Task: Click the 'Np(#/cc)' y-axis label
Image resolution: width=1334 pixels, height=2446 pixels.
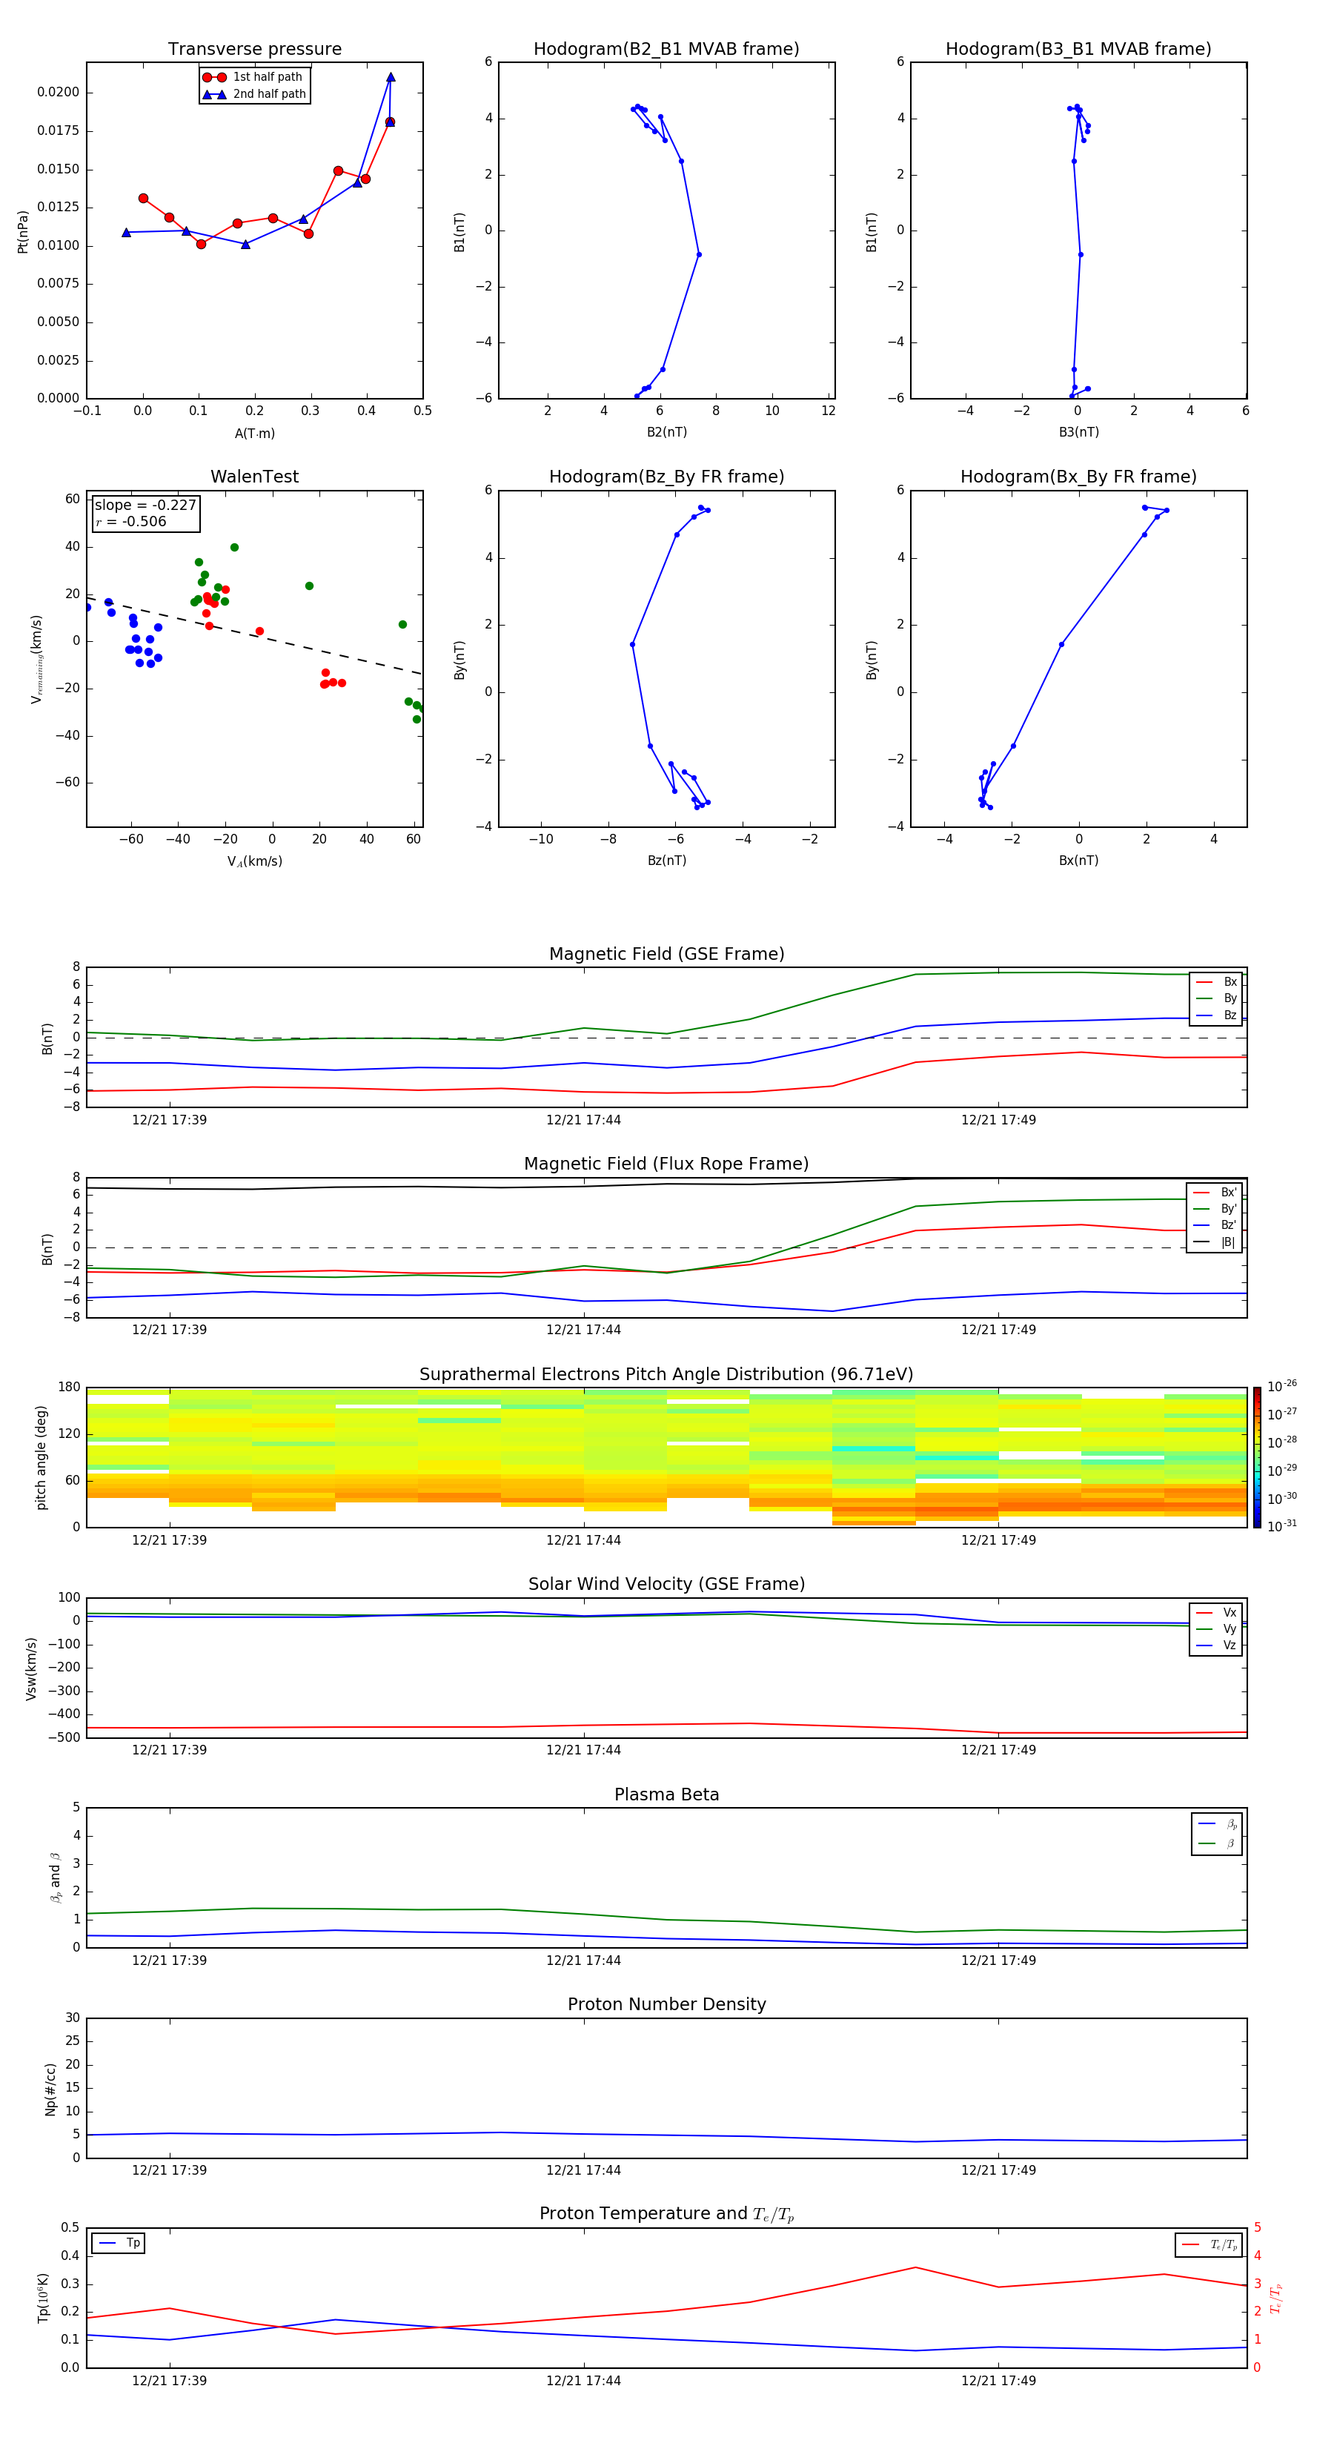Action: point(50,2089)
